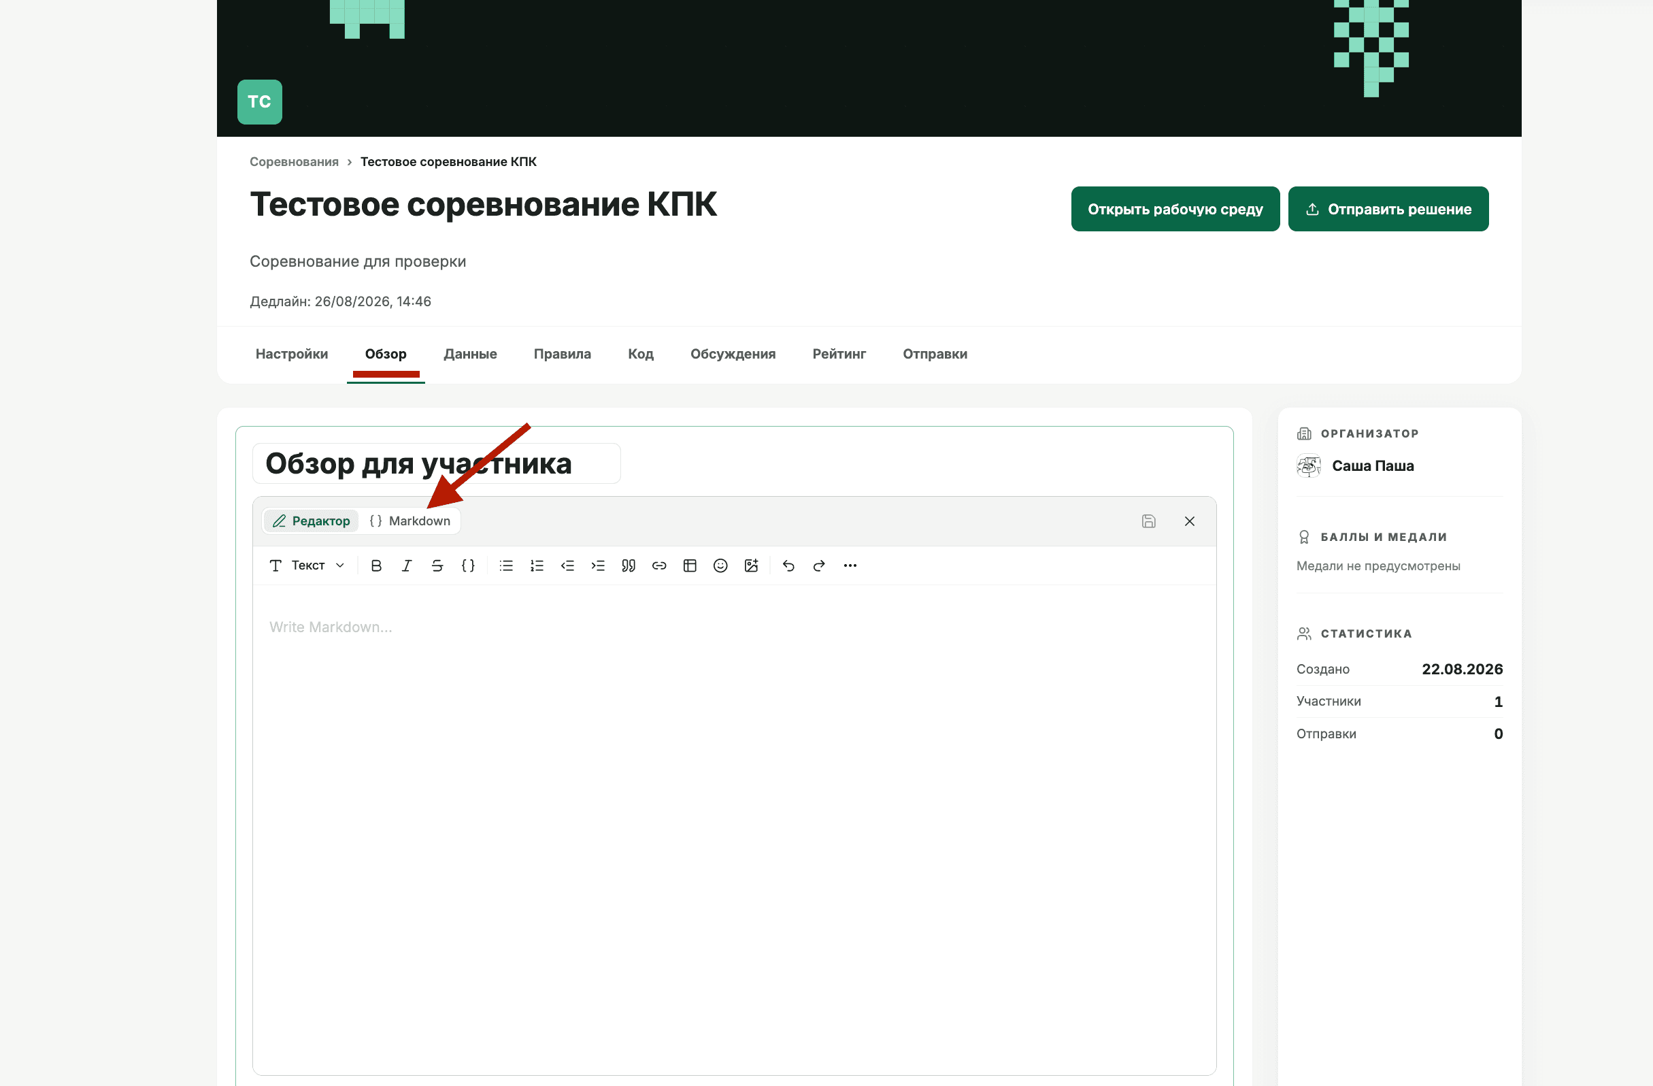This screenshot has height=1086, width=1653.
Task: Open more options ellipsis in toolbar
Action: coord(850,565)
